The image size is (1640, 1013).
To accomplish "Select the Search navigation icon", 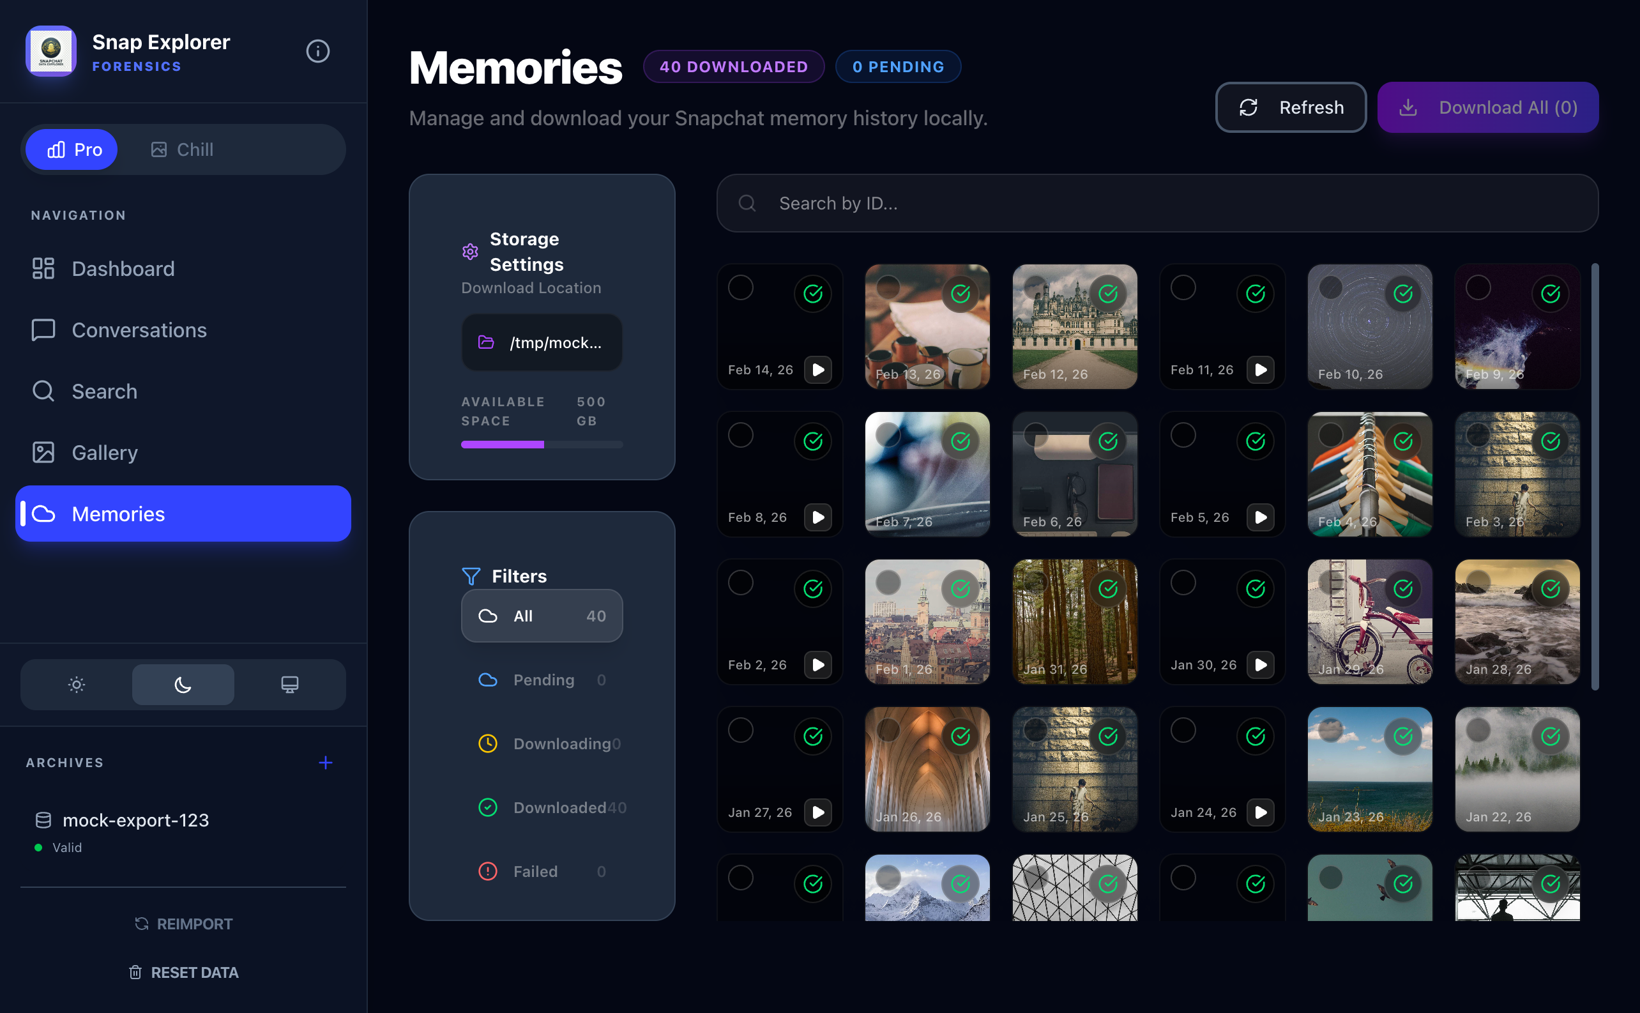I will tap(43, 391).
